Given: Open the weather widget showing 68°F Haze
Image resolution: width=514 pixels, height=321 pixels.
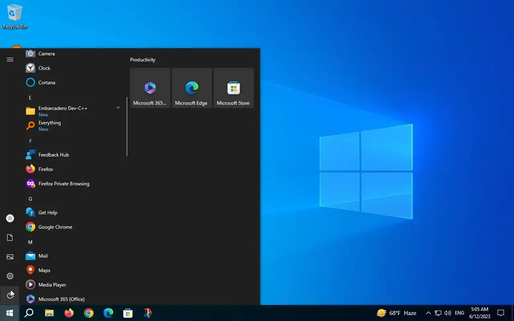Looking at the screenshot, I should [x=396, y=313].
